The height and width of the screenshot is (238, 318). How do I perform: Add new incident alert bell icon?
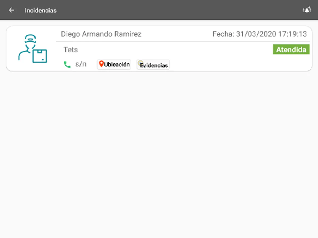[307, 10]
